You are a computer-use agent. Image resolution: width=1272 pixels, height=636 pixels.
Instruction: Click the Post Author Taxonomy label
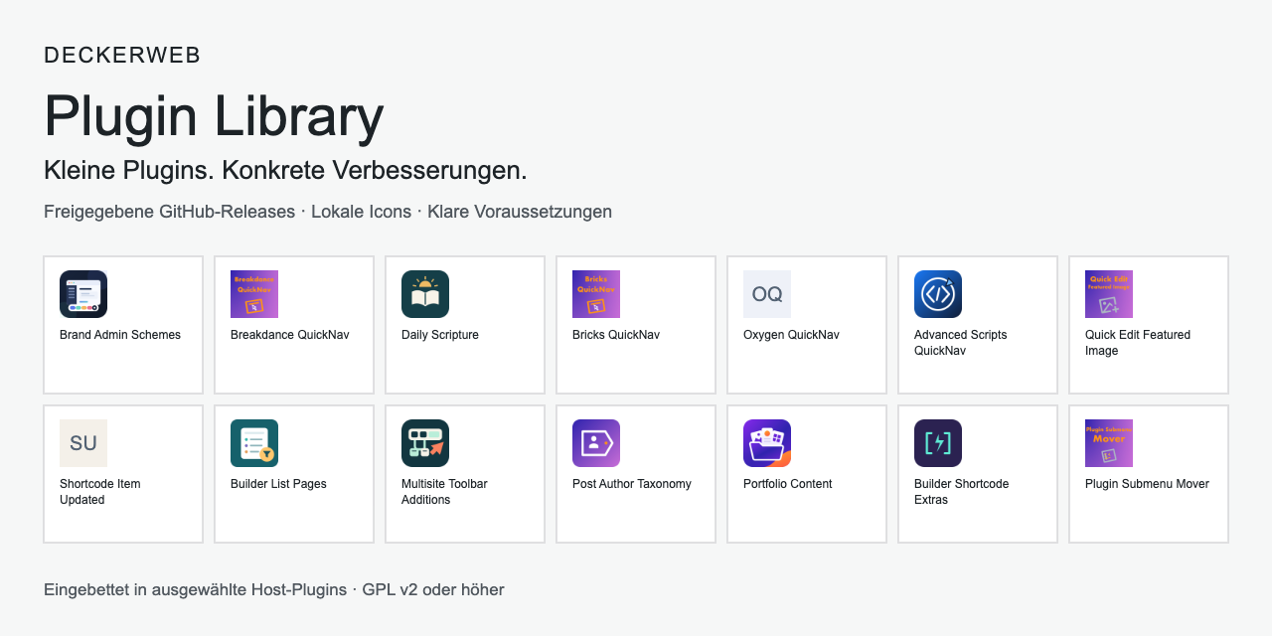tap(632, 484)
